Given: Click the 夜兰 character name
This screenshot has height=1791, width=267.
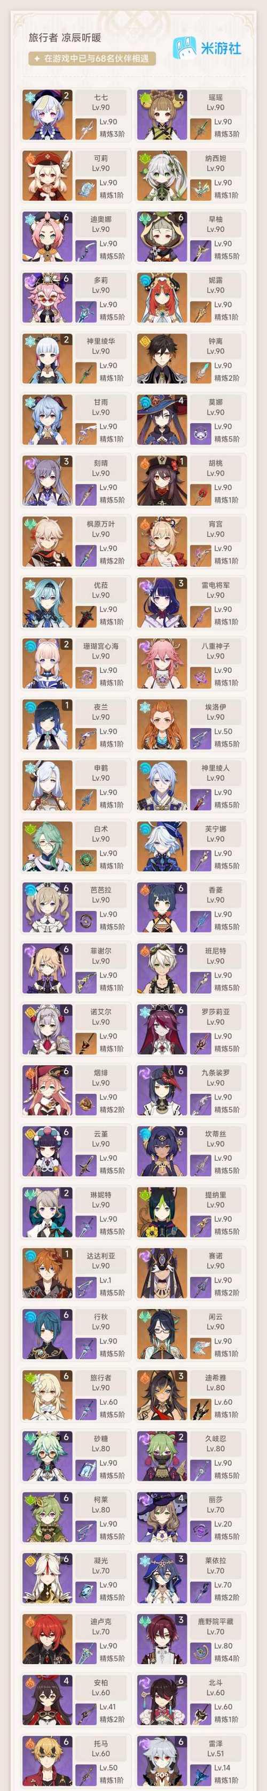Looking at the screenshot, I should [x=100, y=707].
